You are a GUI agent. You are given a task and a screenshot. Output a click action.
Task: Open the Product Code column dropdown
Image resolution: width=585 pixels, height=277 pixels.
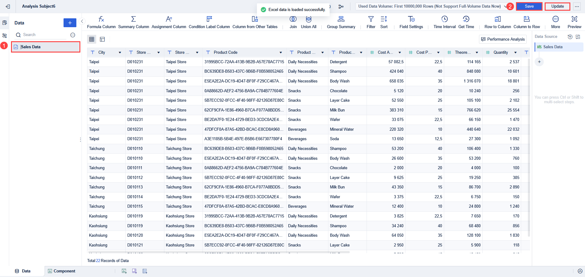(x=281, y=53)
